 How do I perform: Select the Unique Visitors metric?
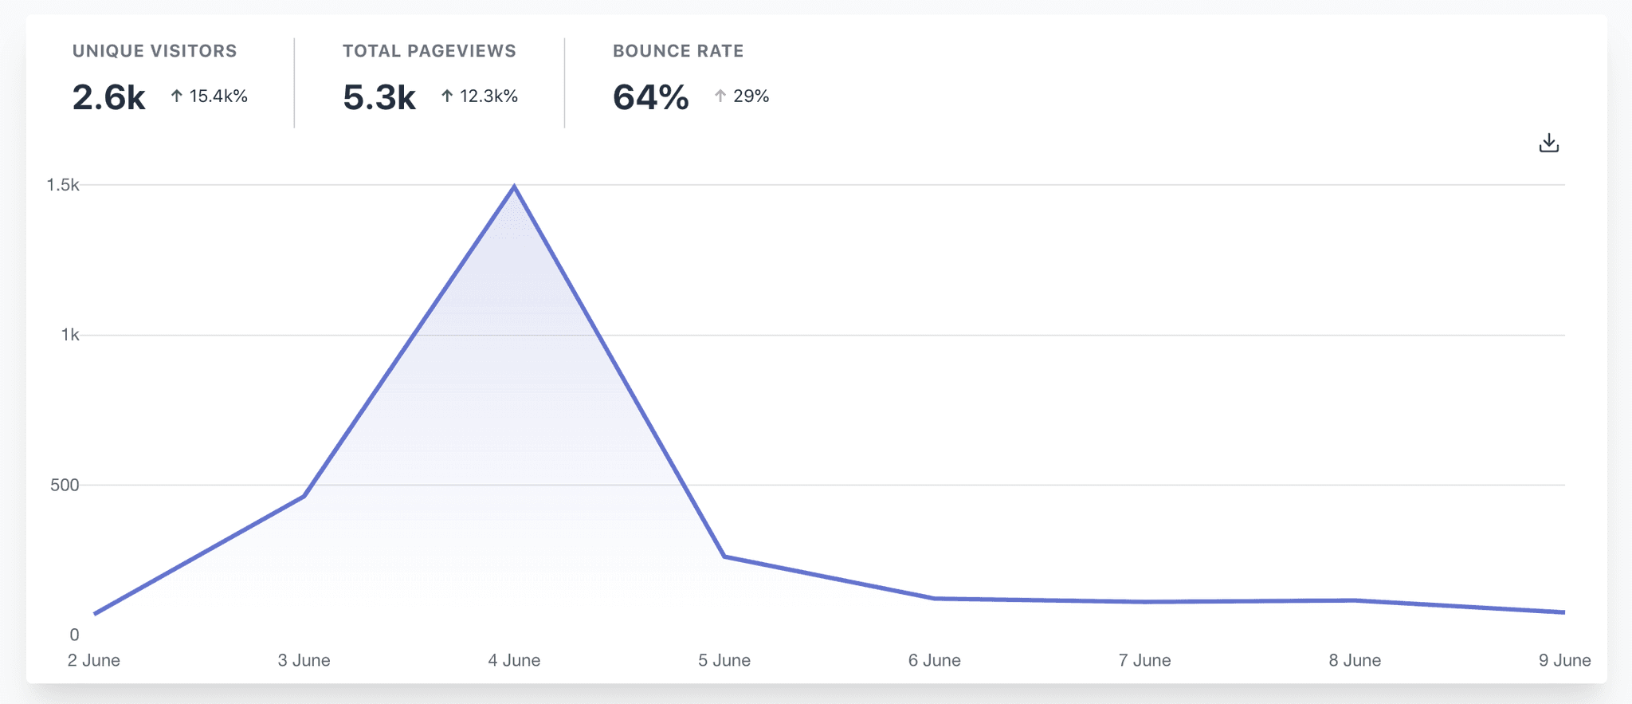pos(155,51)
